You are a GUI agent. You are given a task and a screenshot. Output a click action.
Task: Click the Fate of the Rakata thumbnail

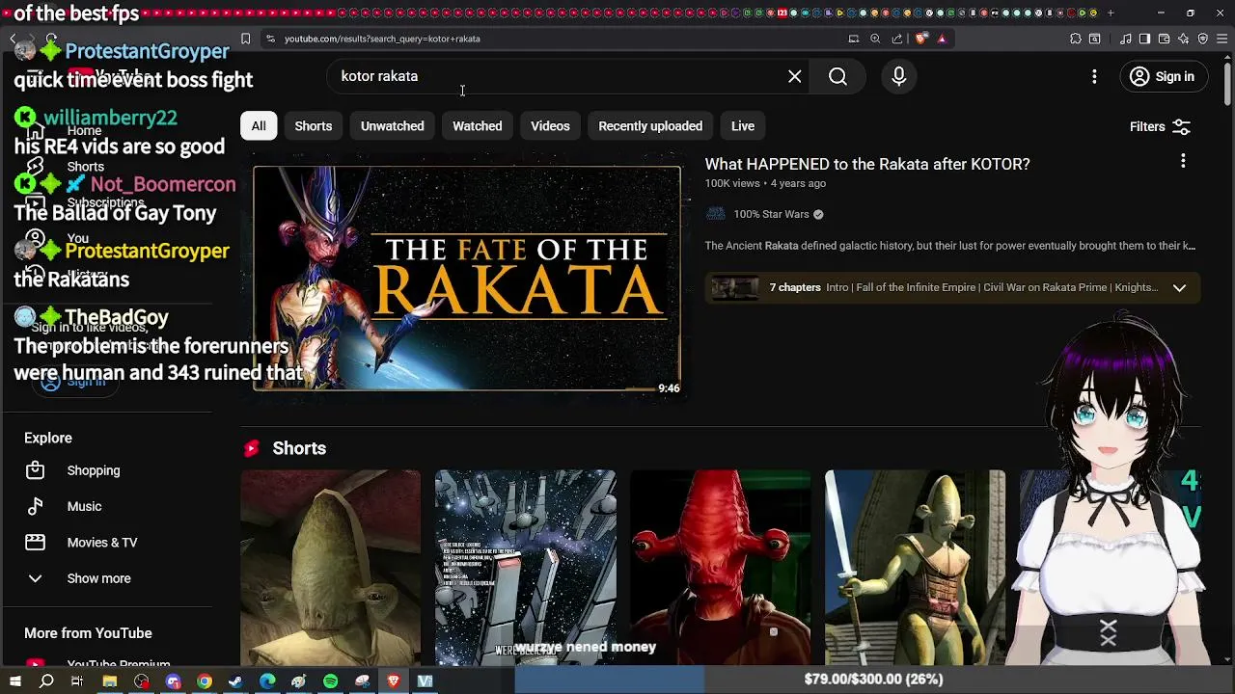[x=467, y=279]
